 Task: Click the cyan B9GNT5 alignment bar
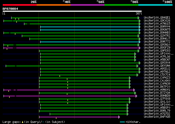pyautogui.click(x=90, y=30)
